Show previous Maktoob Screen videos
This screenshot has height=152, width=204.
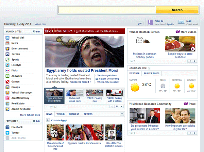click(190, 61)
